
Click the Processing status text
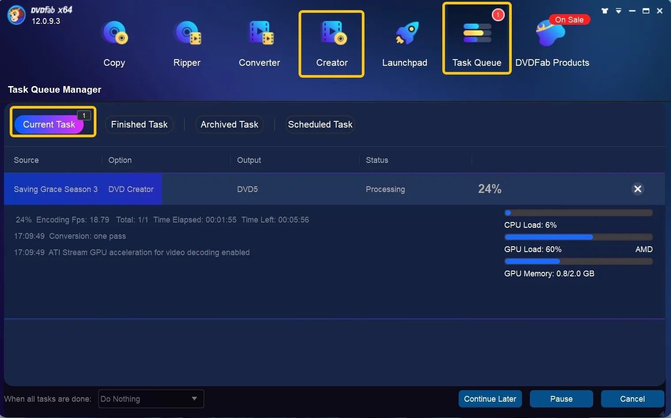tap(385, 189)
